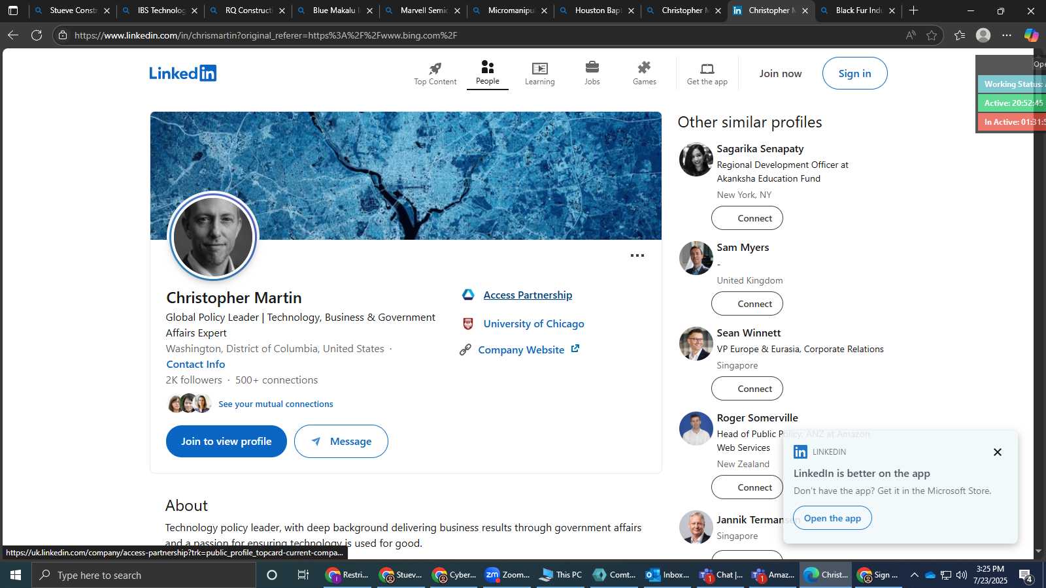Open Sean Winnett's profile photo
Viewport: 1046px width, 588px height.
[x=696, y=344]
